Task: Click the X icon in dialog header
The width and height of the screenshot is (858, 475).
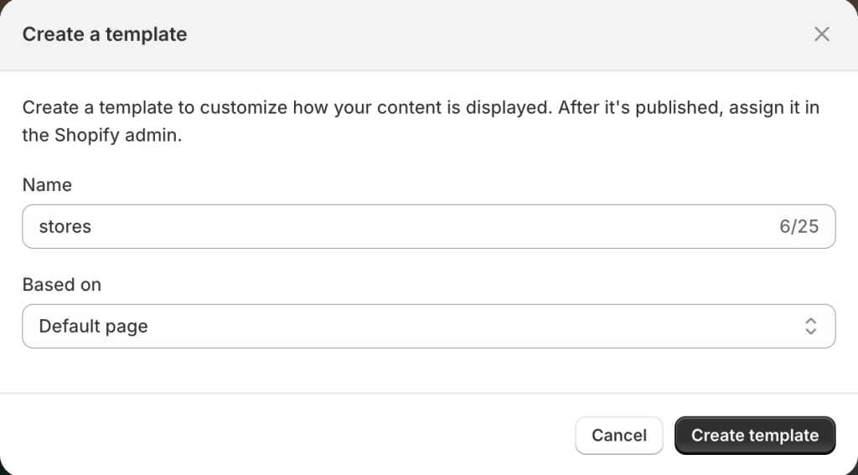Action: [x=822, y=34]
